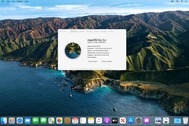Click the Memory 64 GB line
Screen dimensions: 189x126
(x=98, y=51)
